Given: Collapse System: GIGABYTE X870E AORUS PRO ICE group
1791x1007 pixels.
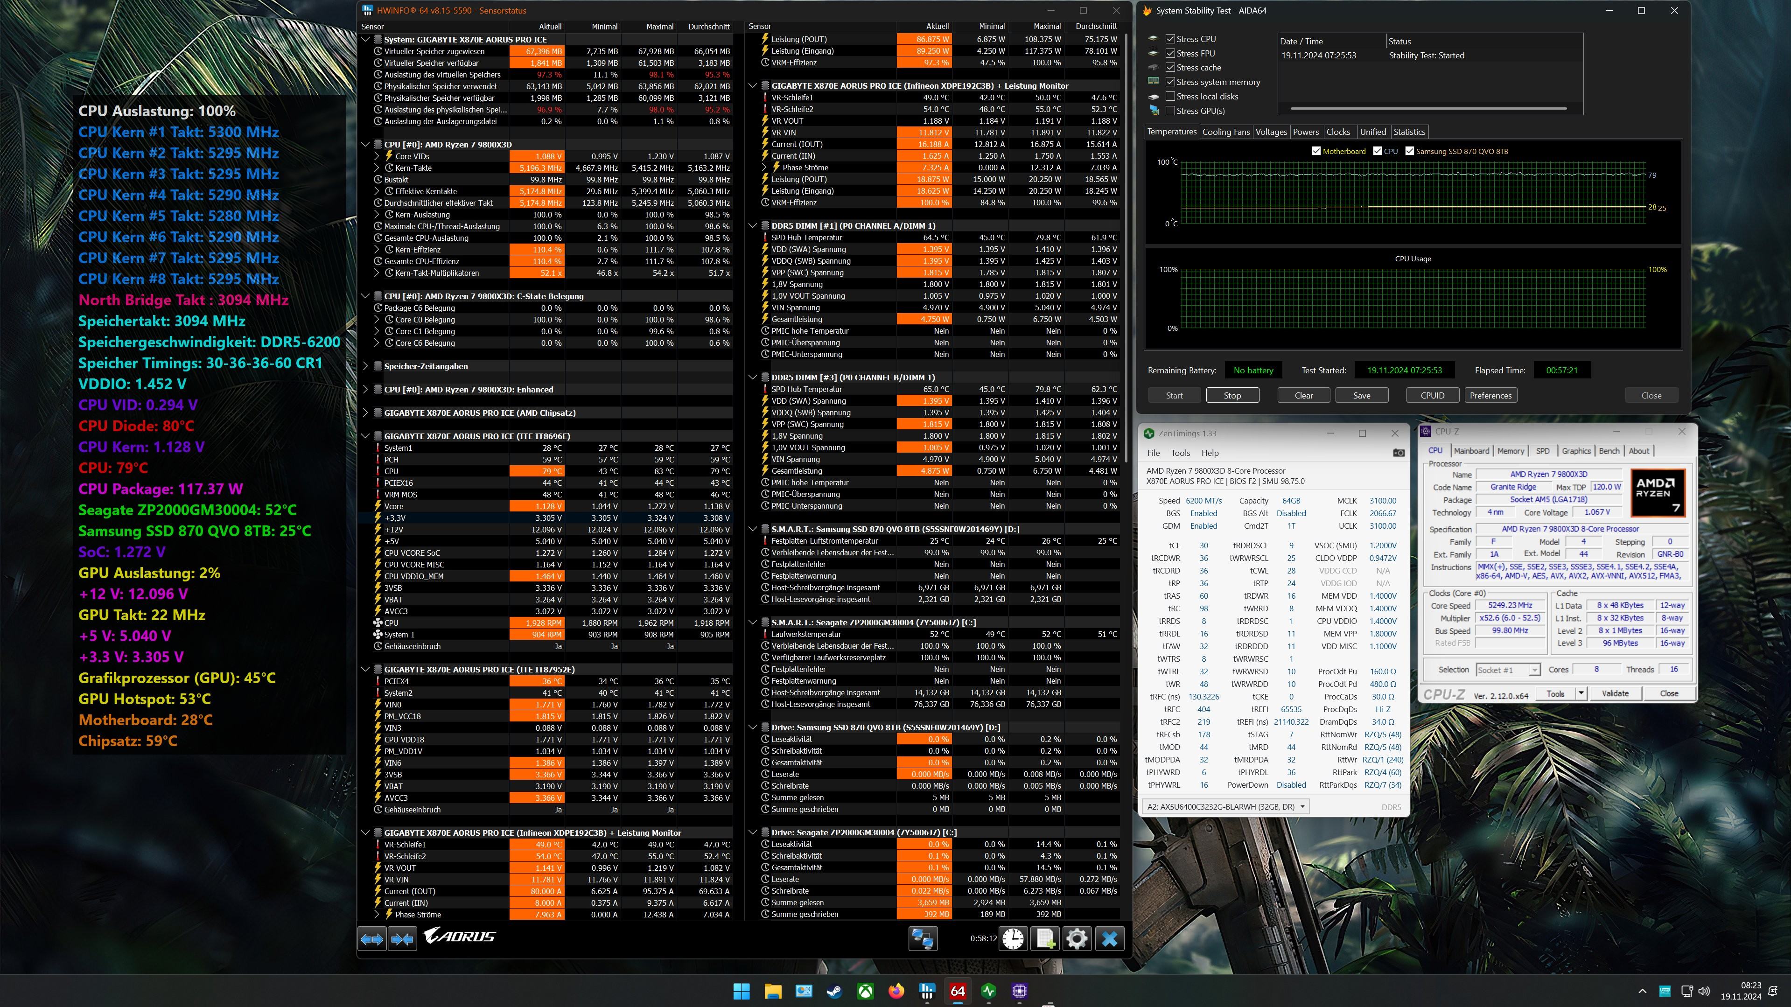Looking at the screenshot, I should coord(366,40).
